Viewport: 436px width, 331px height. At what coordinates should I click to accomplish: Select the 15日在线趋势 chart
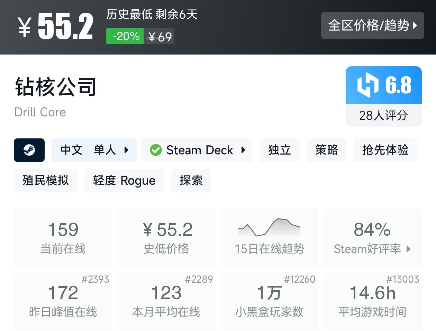coord(269,237)
